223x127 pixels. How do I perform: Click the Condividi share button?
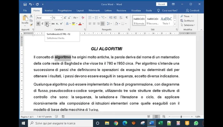(x=193, y=11)
